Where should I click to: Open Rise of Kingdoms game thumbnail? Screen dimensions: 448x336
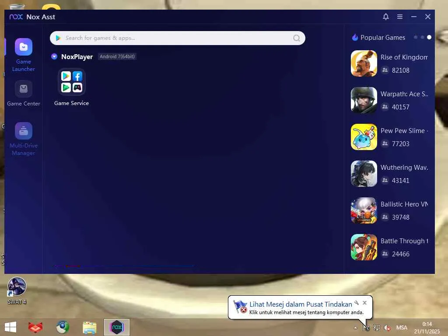coord(364,63)
